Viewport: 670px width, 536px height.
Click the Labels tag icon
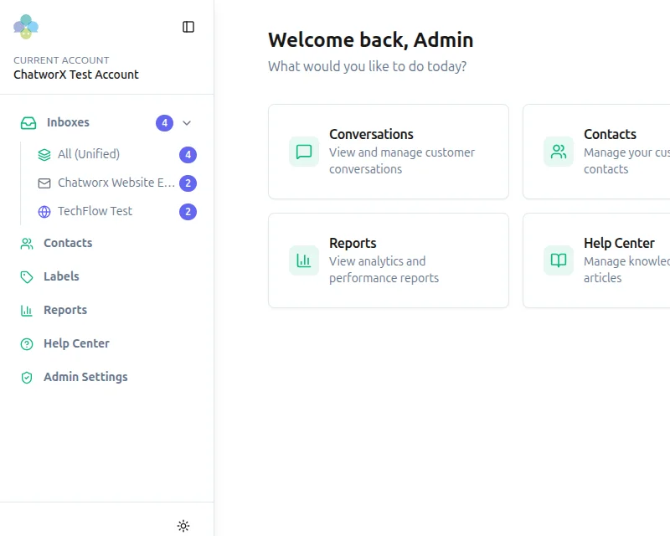pos(27,277)
